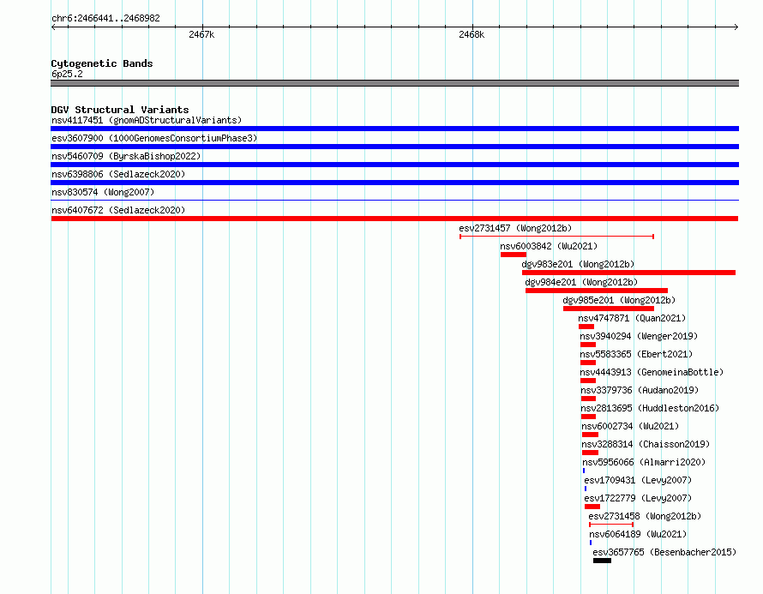Click the chr6:2466441..2468982 coordinates text
The width and height of the screenshot is (763, 594).
point(105,18)
